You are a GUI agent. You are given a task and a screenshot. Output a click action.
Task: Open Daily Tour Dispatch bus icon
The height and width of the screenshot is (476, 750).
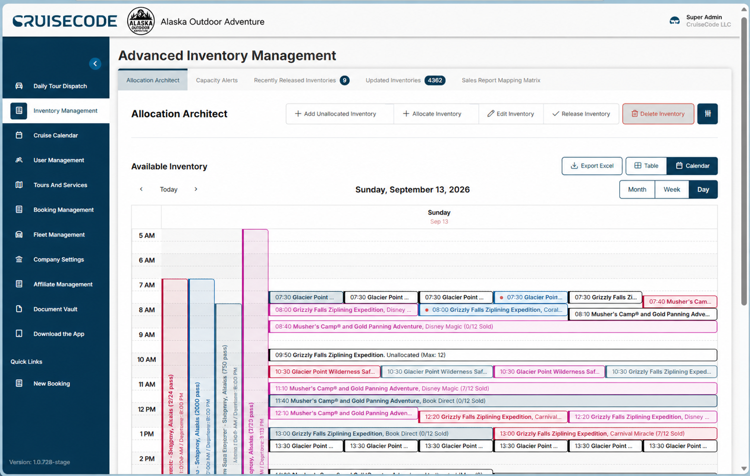19,86
